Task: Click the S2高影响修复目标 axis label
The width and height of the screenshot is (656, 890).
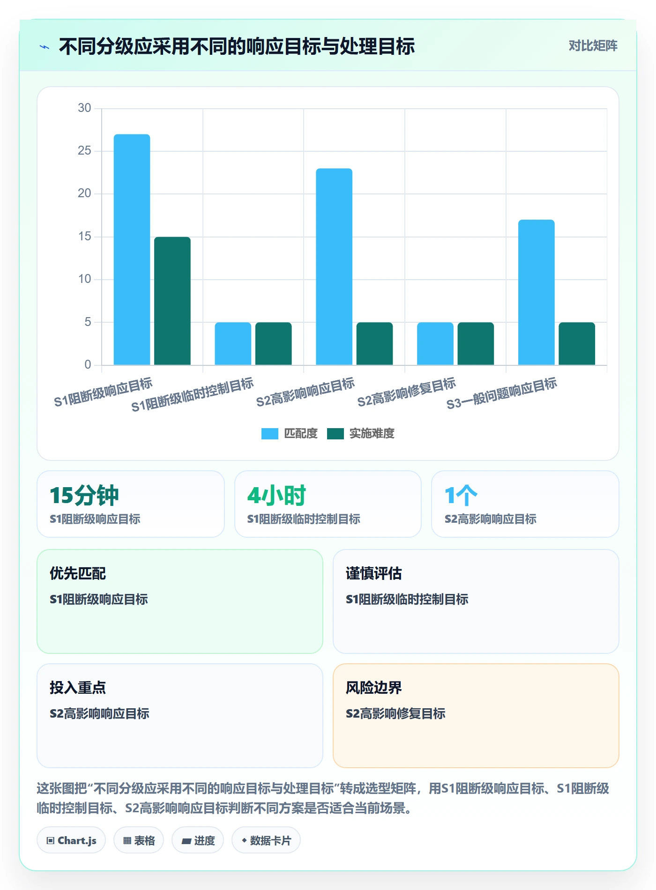Action: 407,393
